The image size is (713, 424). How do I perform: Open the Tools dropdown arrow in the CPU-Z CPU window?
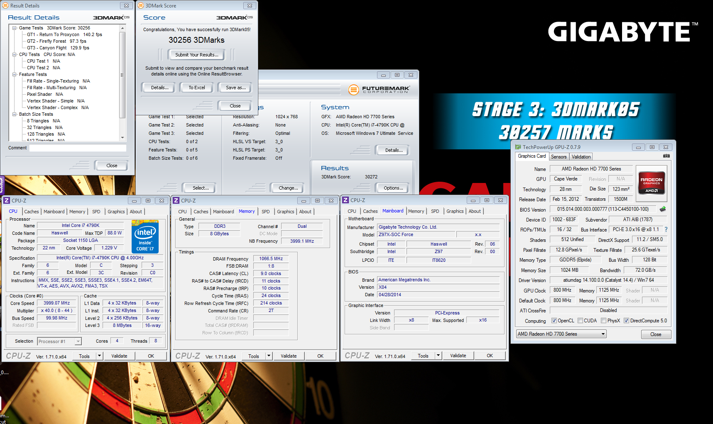point(99,356)
